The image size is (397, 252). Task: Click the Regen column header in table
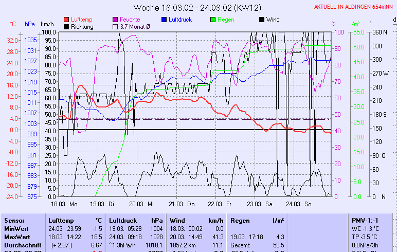240,220
